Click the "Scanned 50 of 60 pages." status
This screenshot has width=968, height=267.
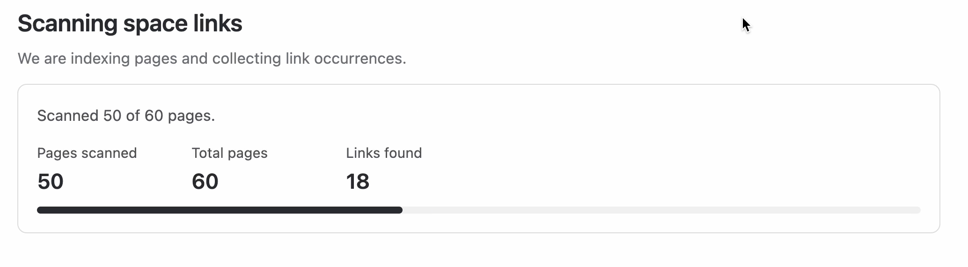pyautogui.click(x=126, y=116)
